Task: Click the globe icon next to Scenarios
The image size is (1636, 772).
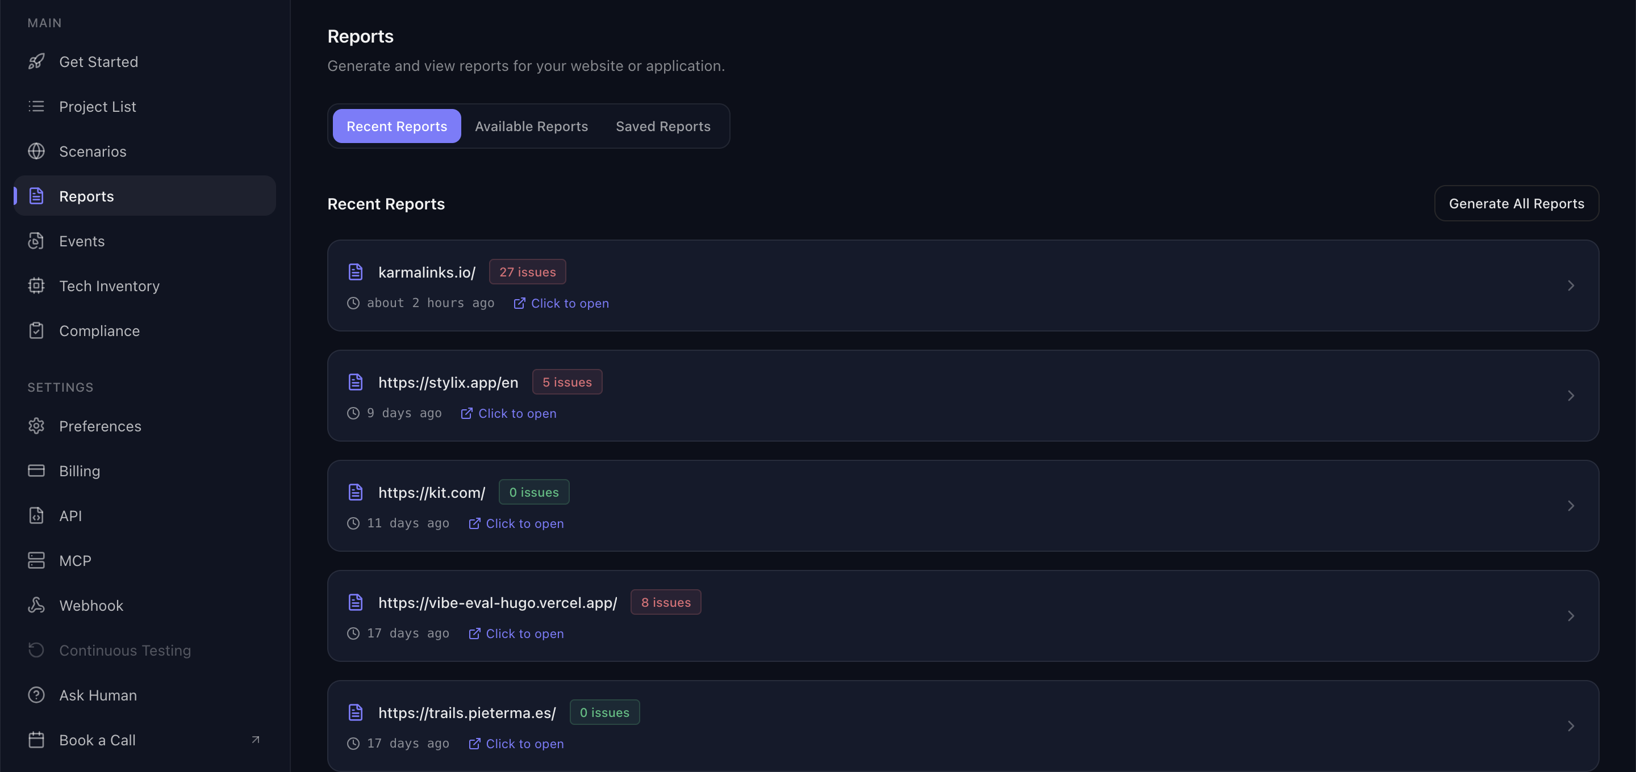Action: click(36, 151)
